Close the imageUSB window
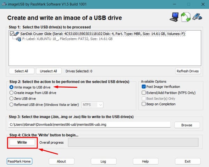Image resolution: width=209 pixels, height=167 pixels. point(203,4)
